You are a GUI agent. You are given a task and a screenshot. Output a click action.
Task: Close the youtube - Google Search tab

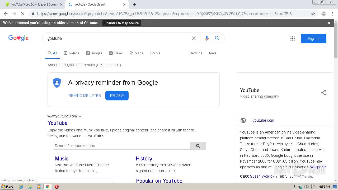coord(124,4)
